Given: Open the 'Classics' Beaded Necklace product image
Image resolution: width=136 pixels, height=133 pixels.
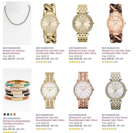Looking at the screenshot, I should click(17, 23).
